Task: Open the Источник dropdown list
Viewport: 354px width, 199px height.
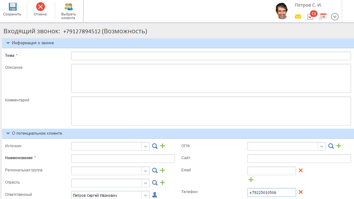Action: (145, 146)
